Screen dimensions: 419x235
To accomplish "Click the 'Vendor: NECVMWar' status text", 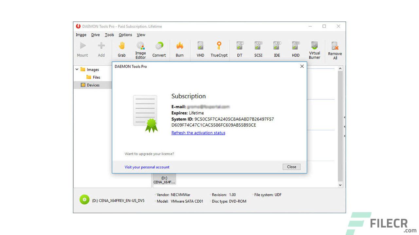I will pyautogui.click(x=173, y=195).
